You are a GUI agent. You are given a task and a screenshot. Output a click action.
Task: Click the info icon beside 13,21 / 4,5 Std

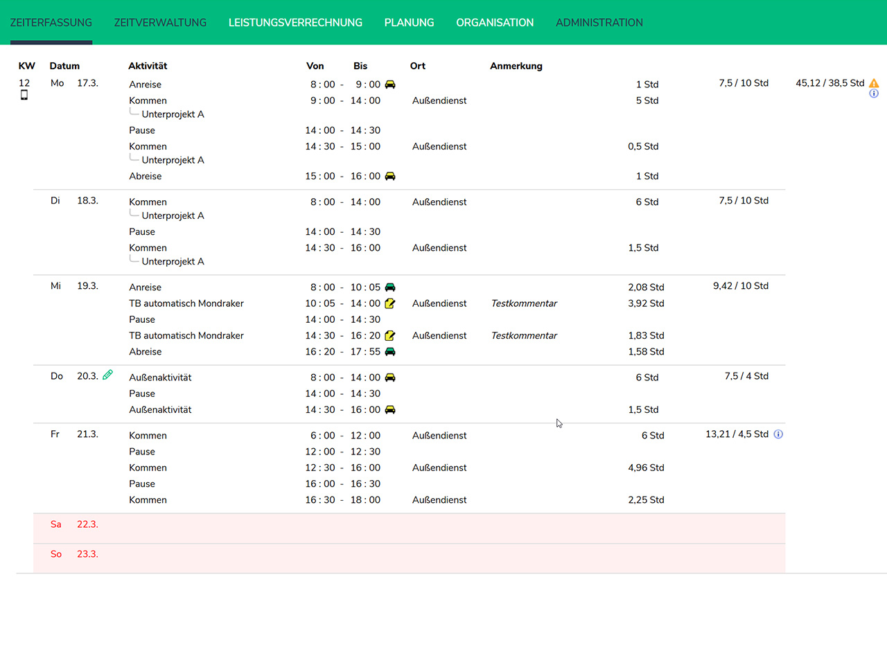click(778, 434)
